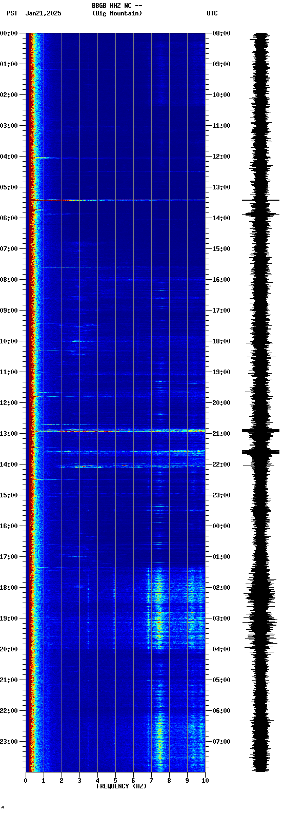Viewport: 283px width, 813px height.
Task: Click the 01:00 label on PST axis
Action: (x=9, y=64)
